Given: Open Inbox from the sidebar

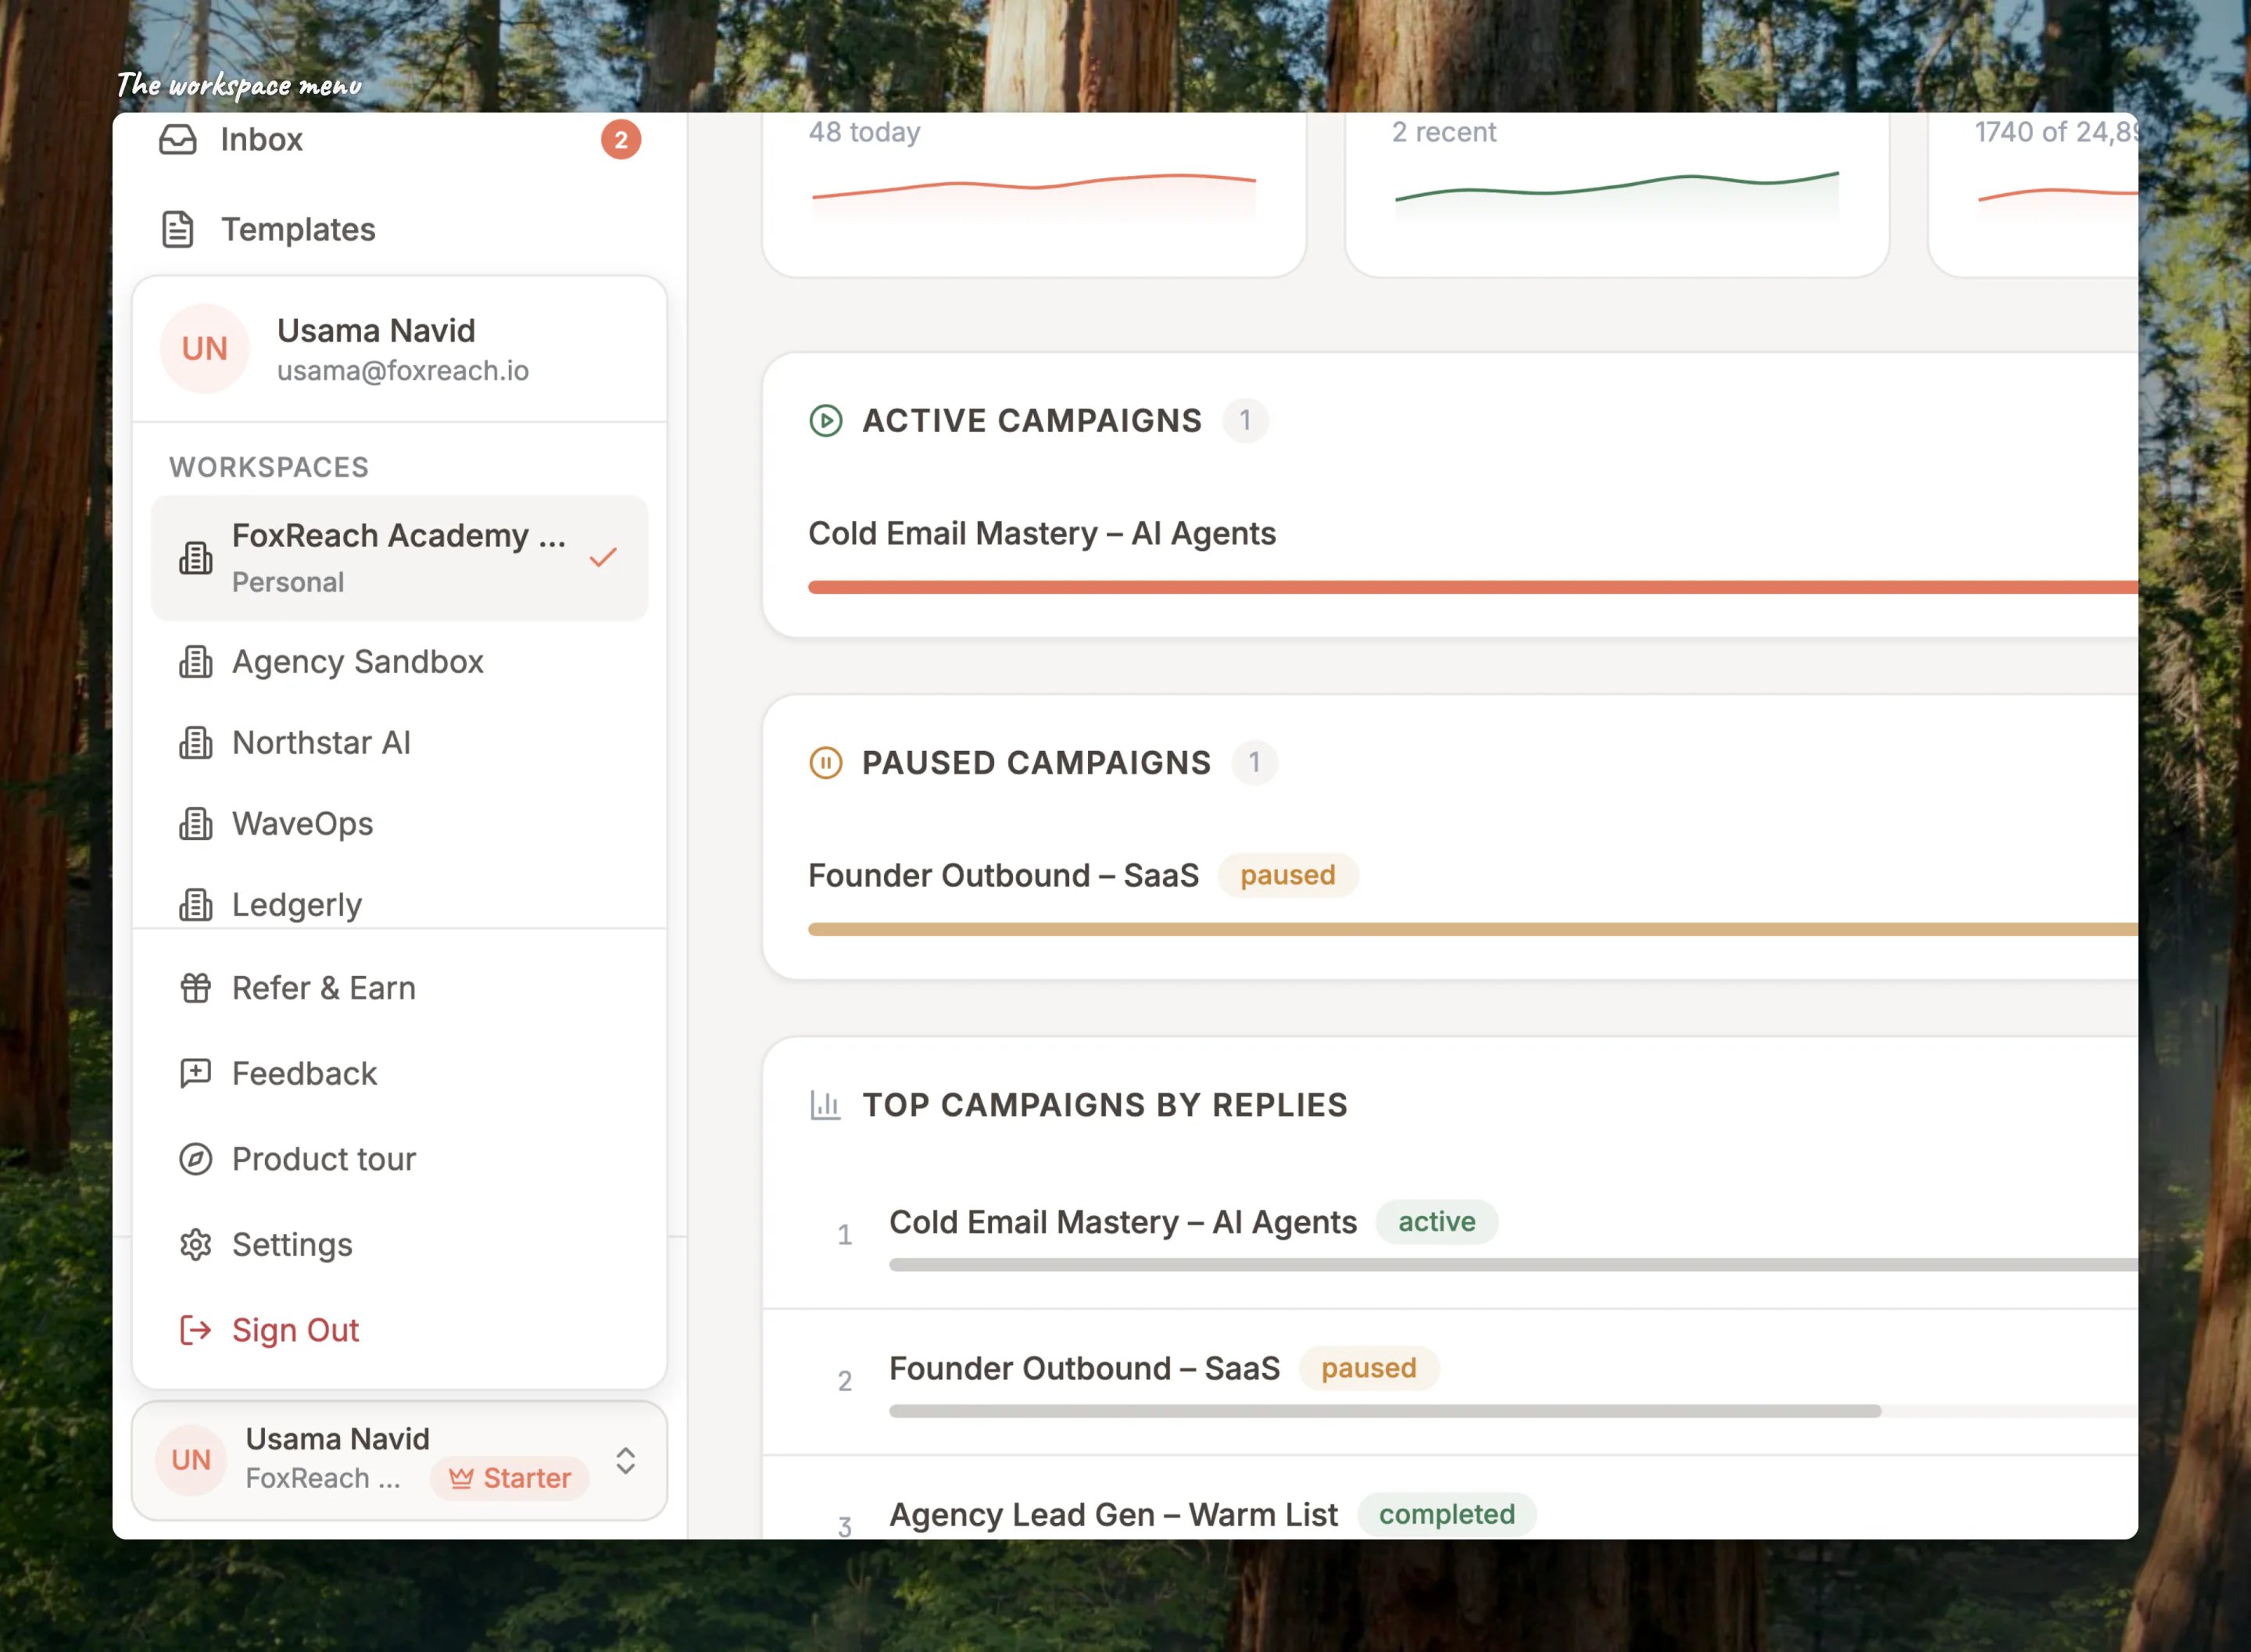Looking at the screenshot, I should 399,140.
